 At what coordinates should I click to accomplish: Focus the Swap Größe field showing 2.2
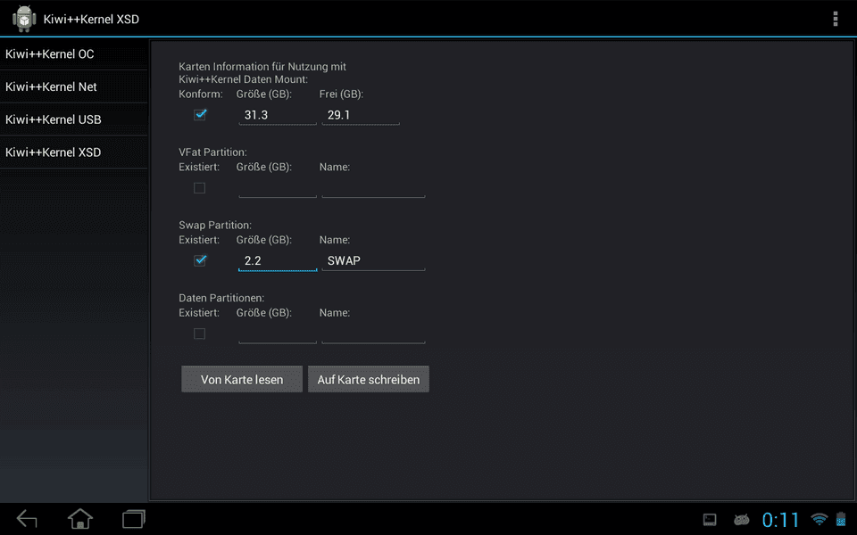coord(278,260)
